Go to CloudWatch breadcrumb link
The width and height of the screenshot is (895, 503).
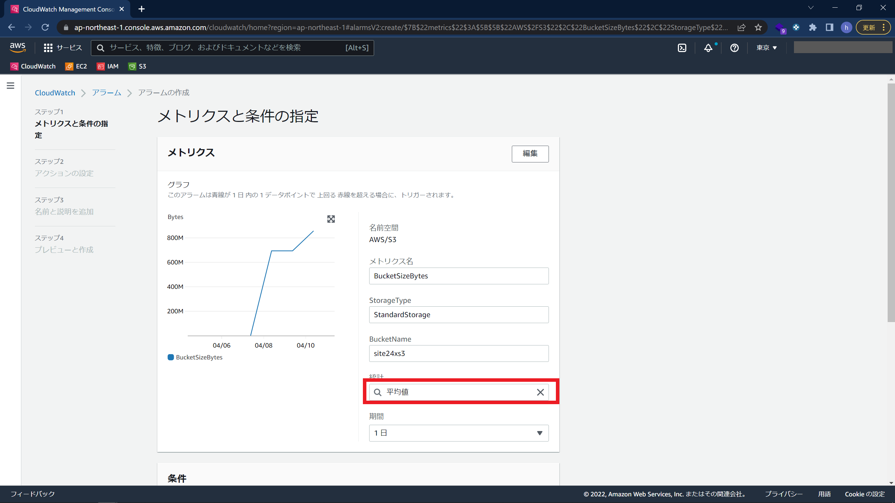[55, 93]
